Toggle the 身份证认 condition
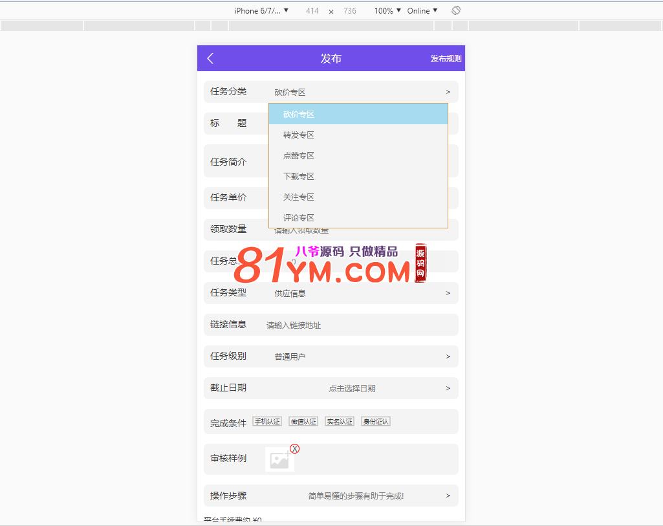The width and height of the screenshot is (663, 526). pos(376,422)
